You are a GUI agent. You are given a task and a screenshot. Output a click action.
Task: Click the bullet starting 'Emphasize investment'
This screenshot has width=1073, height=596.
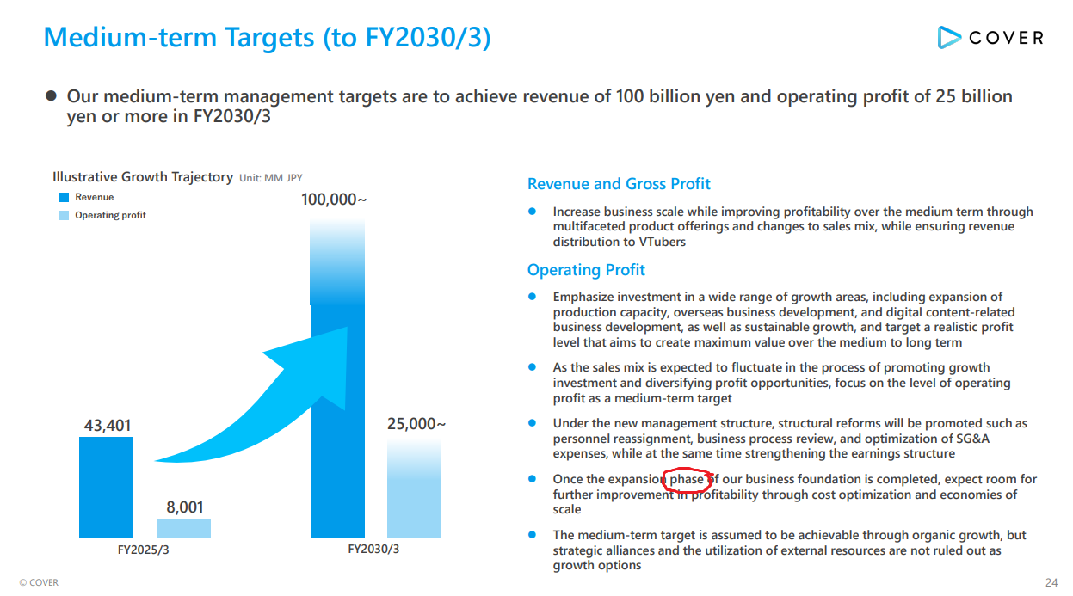tap(784, 320)
